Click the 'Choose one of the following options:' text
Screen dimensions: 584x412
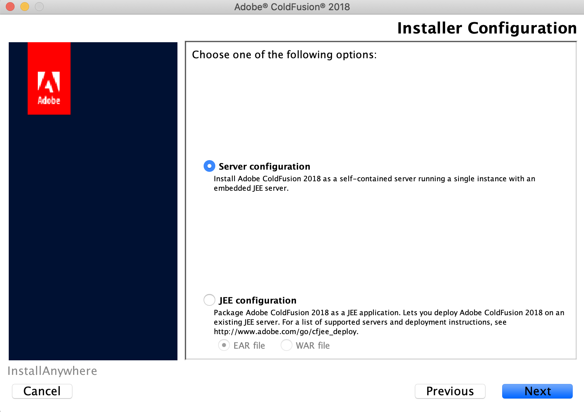click(x=284, y=55)
